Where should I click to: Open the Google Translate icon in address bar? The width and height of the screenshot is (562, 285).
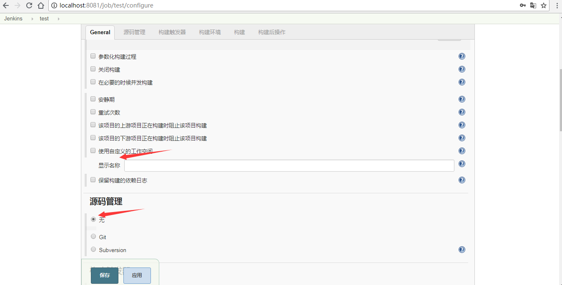pos(534,5)
